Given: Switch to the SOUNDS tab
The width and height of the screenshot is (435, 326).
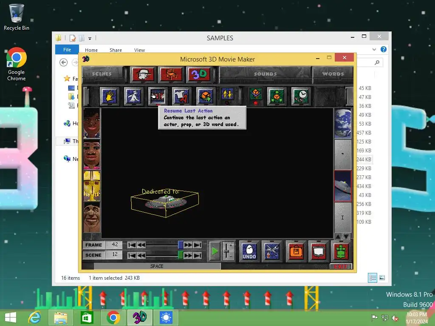Looking at the screenshot, I should 265,74.
